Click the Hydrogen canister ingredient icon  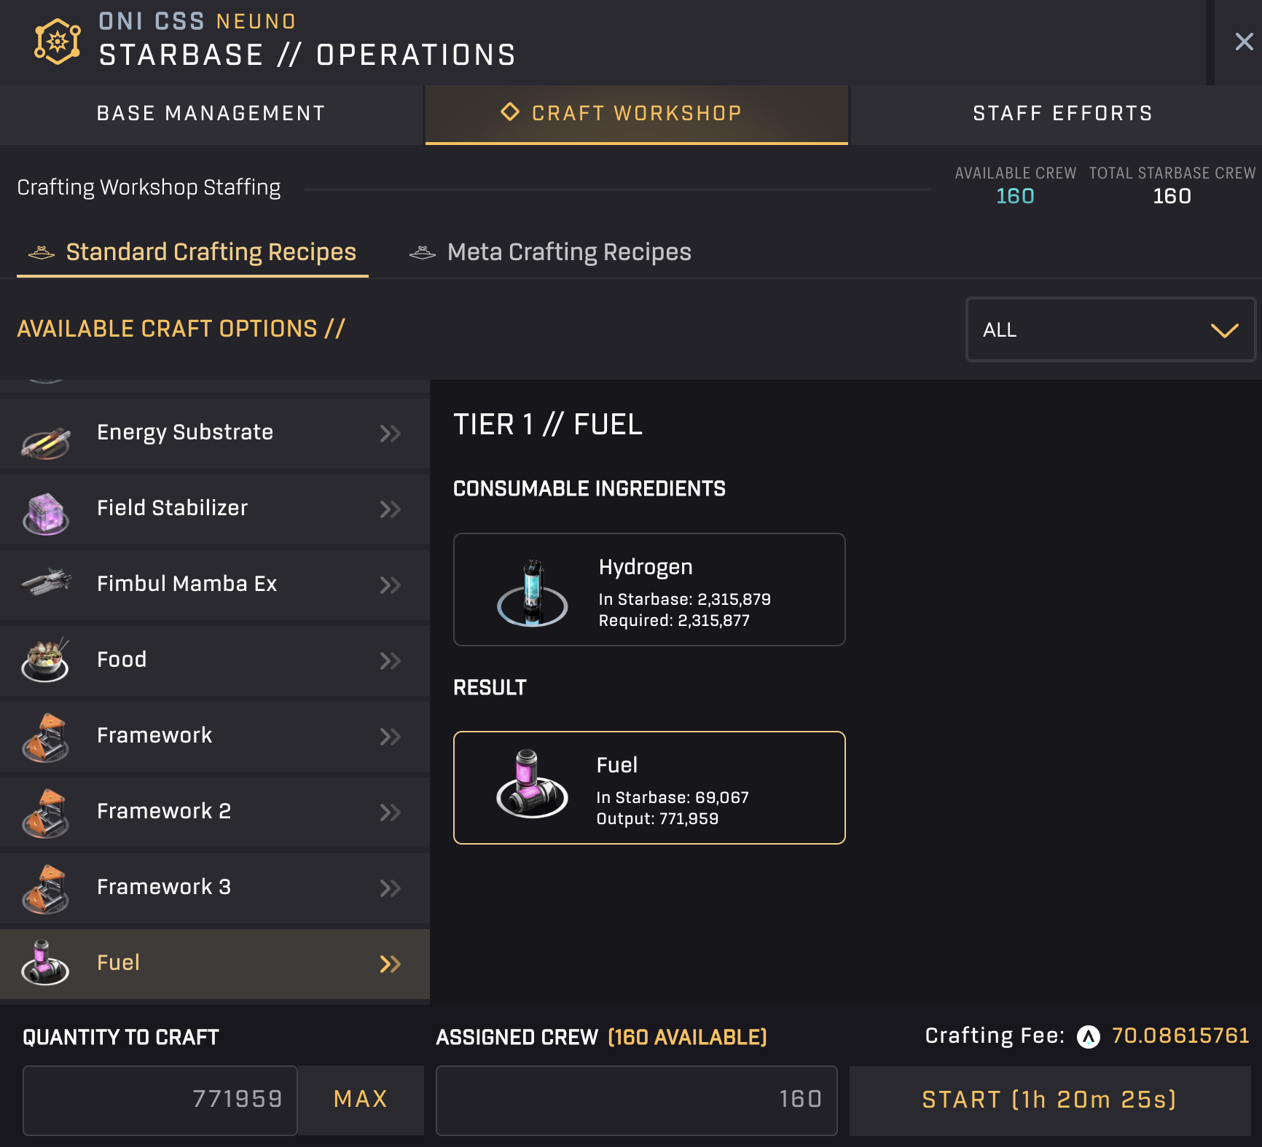click(533, 593)
